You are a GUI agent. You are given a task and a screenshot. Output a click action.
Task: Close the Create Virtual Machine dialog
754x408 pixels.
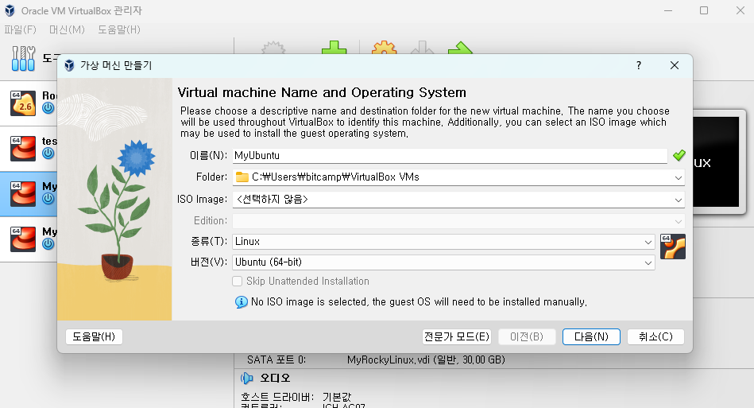pos(675,65)
